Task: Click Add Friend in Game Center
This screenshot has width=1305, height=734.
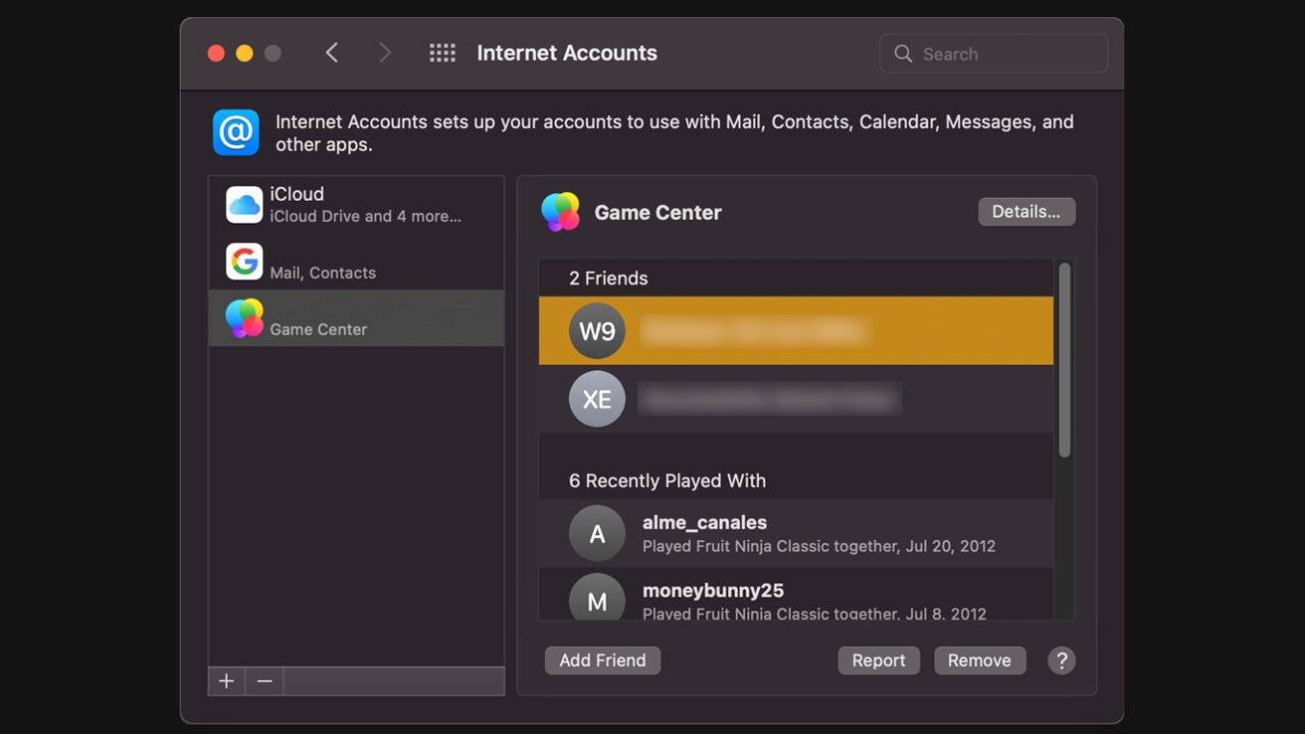Action: [602, 659]
